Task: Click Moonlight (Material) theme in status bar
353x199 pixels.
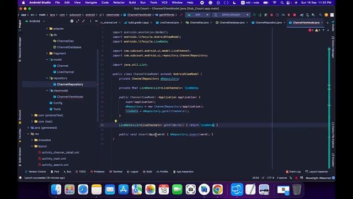Action: [318, 178]
